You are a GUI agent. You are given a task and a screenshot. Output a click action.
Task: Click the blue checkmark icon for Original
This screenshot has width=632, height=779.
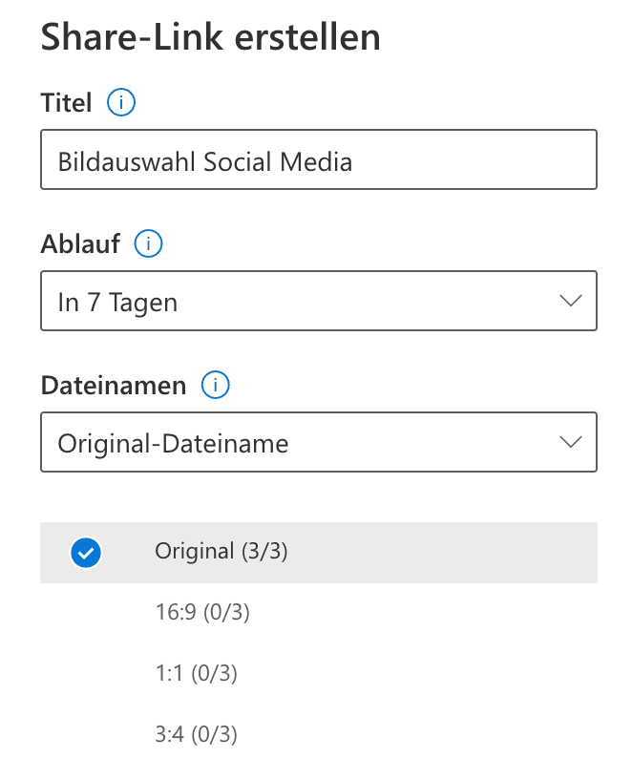point(86,553)
